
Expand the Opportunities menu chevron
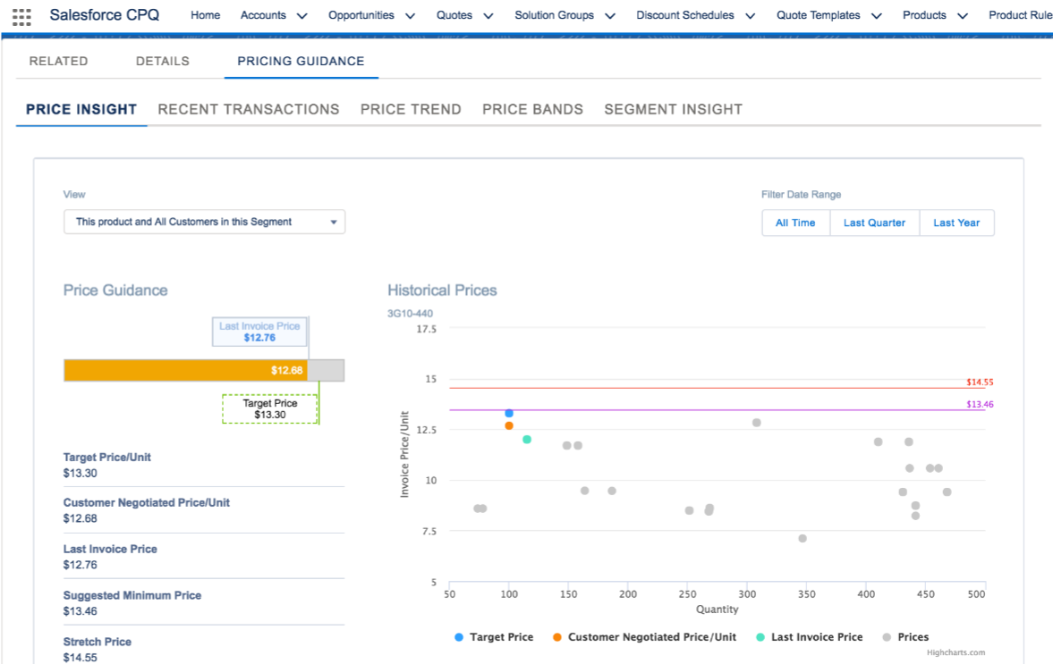click(x=410, y=16)
